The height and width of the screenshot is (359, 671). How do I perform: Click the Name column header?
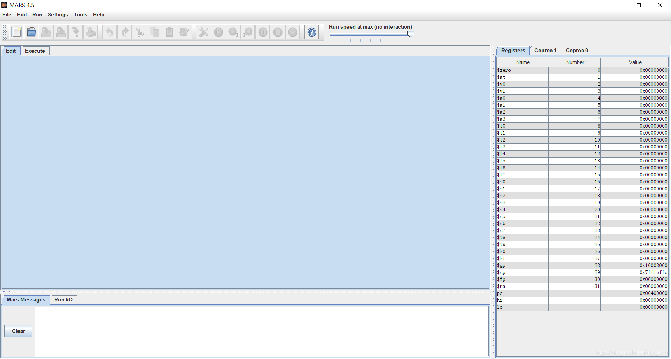(x=522, y=62)
